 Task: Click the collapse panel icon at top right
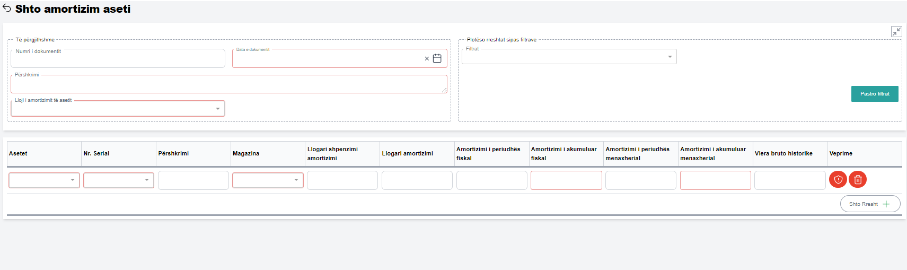click(x=896, y=32)
